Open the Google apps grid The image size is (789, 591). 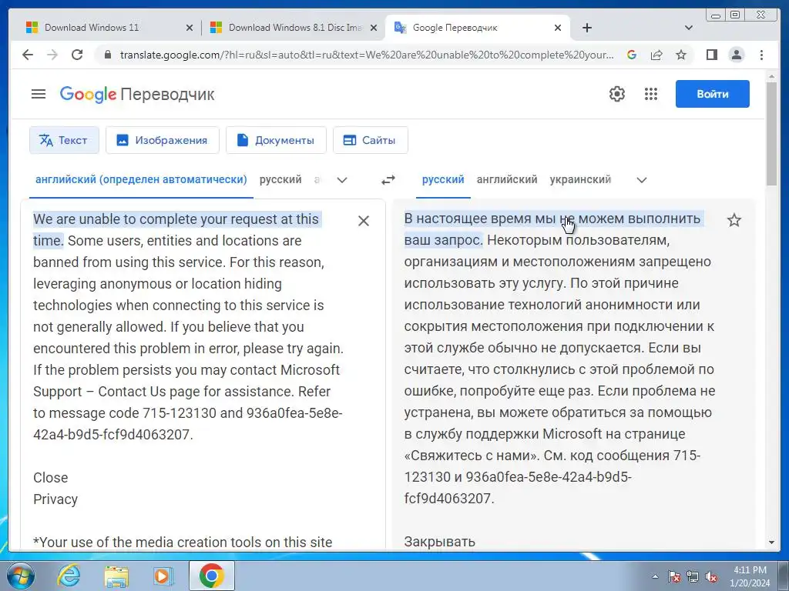[x=651, y=94]
